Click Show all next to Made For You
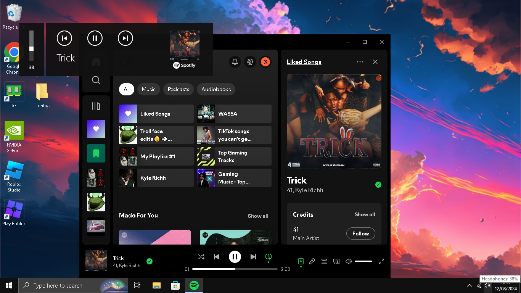This screenshot has height=293, width=521. (x=258, y=216)
